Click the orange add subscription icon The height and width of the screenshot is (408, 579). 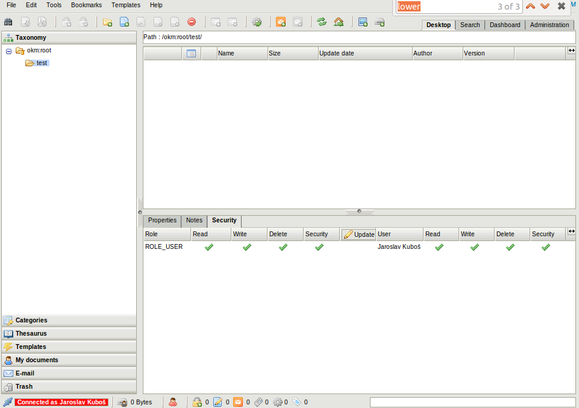coord(281,22)
